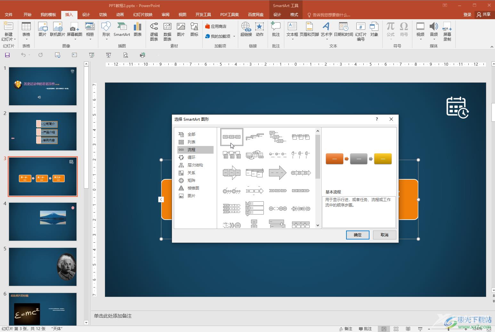Confirm with the 确定 button

358,235
